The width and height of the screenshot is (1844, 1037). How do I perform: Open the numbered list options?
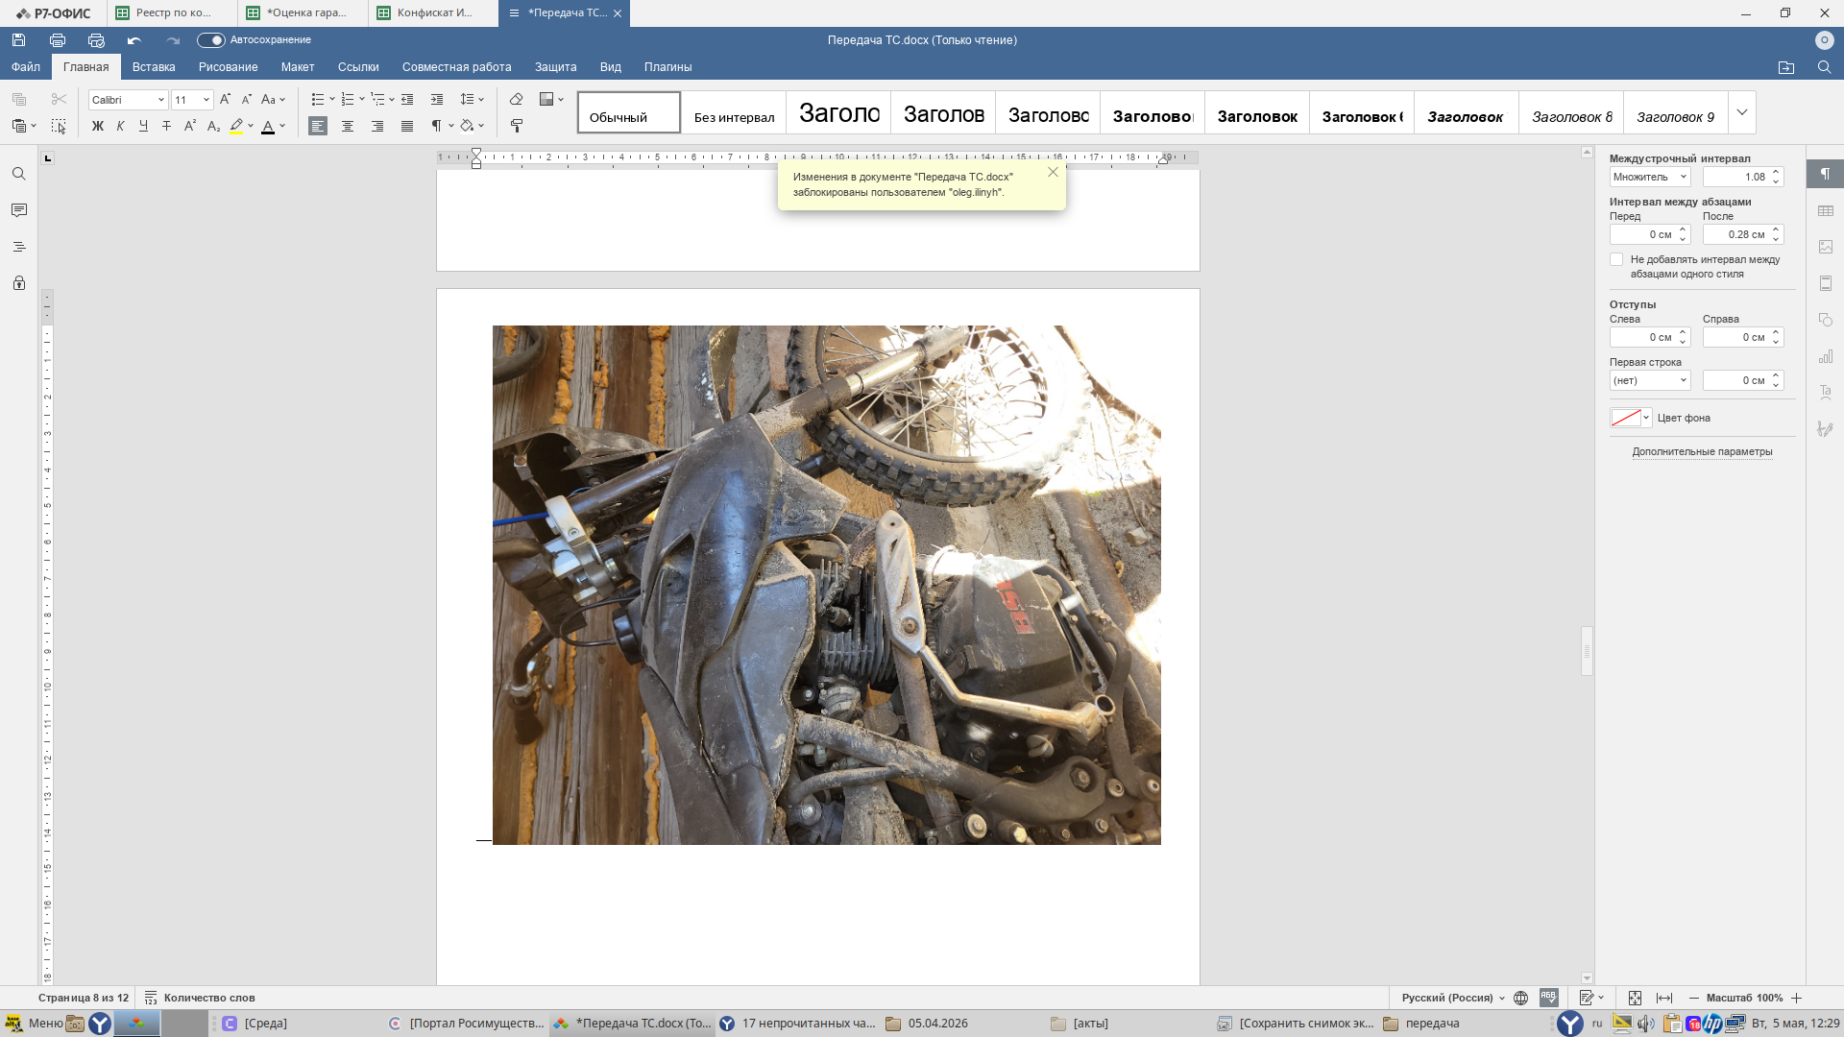point(362,99)
